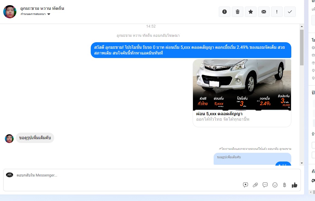Mark conversation done with checkmark

point(290,12)
